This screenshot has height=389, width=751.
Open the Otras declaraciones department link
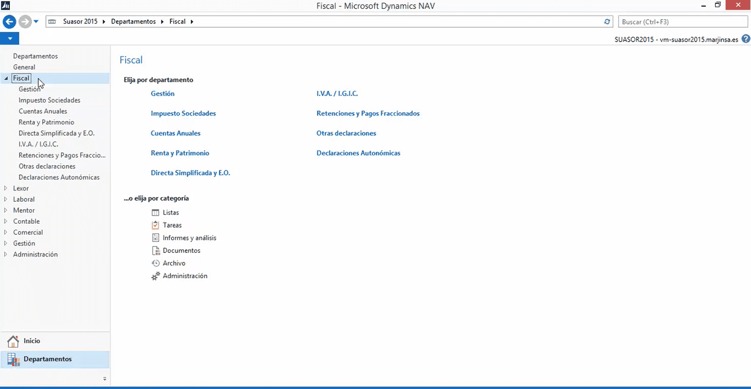pos(346,133)
